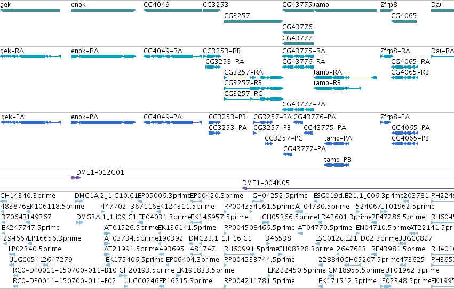Select the GH20193.5prime EST label

[x=147, y=270]
